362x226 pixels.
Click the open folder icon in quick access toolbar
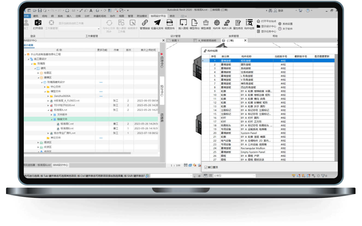point(35,11)
